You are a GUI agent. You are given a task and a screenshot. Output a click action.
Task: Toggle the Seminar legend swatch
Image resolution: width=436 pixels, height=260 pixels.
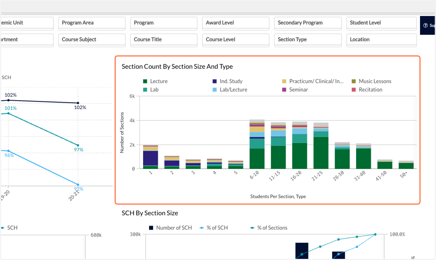(284, 90)
